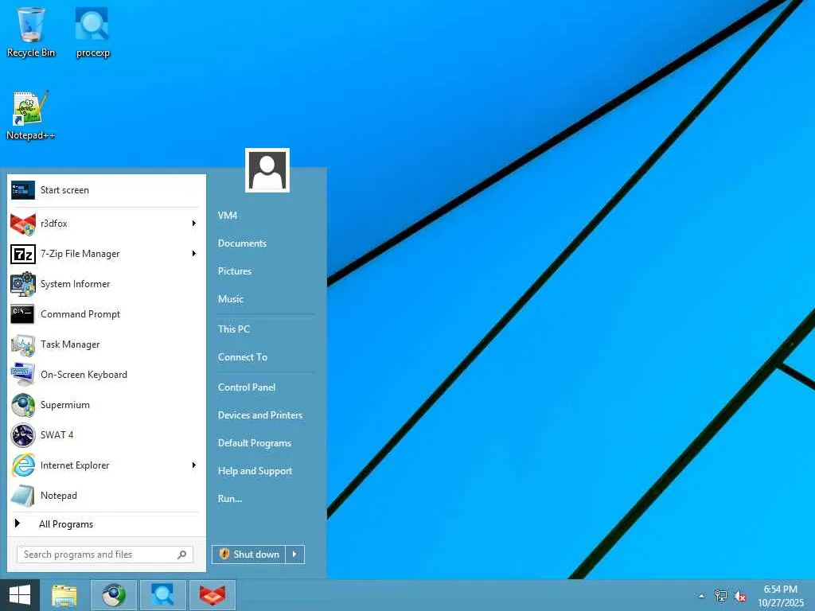This screenshot has width=815, height=611.
Task: Open File Explorer on the taskbar
Action: click(64, 595)
